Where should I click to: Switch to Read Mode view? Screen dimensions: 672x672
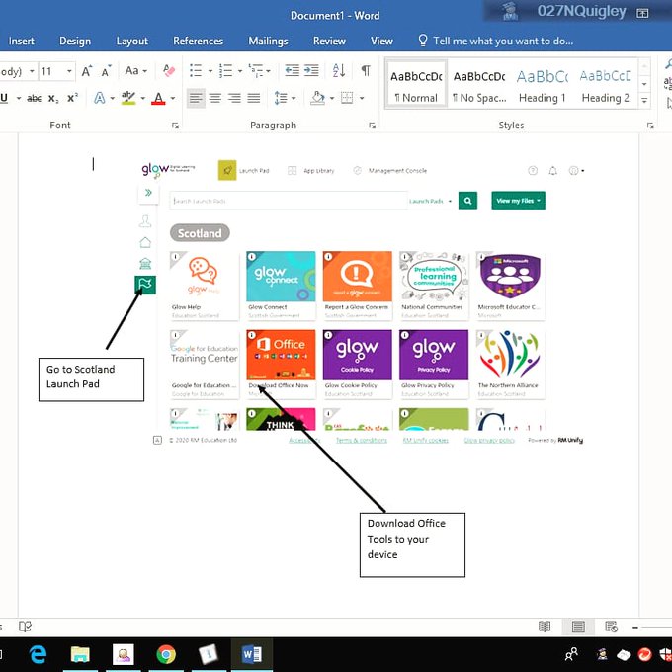pyautogui.click(x=545, y=627)
